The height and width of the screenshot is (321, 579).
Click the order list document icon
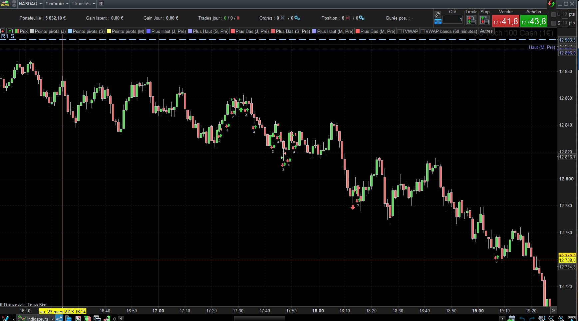tap(78, 318)
